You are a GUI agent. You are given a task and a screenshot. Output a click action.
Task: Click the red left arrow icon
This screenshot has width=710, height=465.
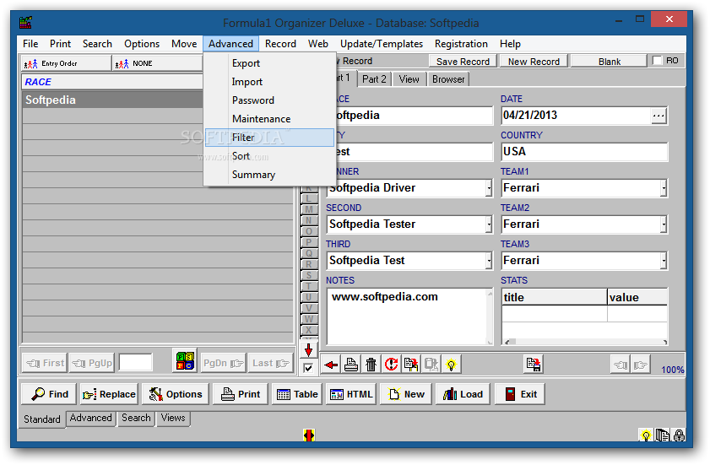pos(331,365)
